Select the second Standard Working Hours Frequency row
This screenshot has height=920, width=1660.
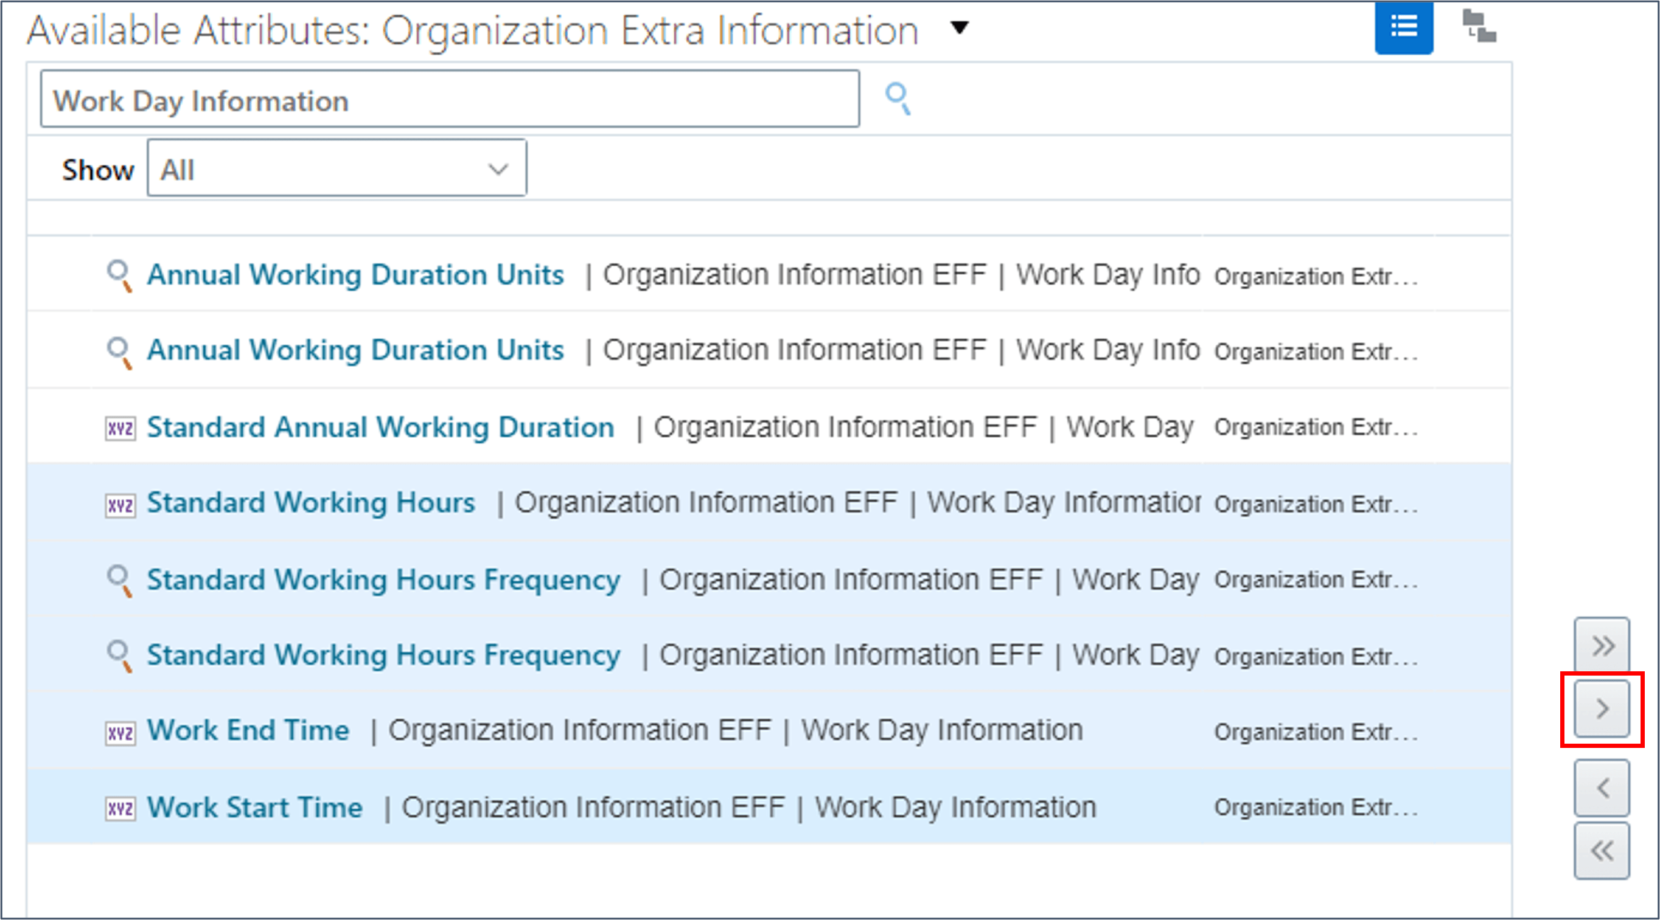point(383,655)
